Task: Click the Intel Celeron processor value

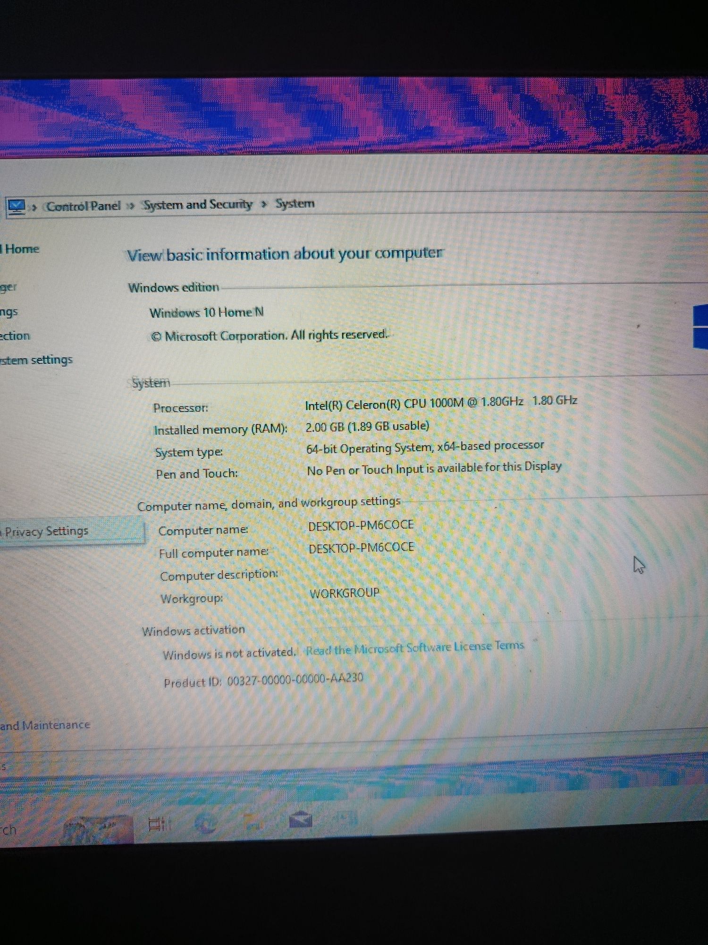Action: click(x=441, y=403)
